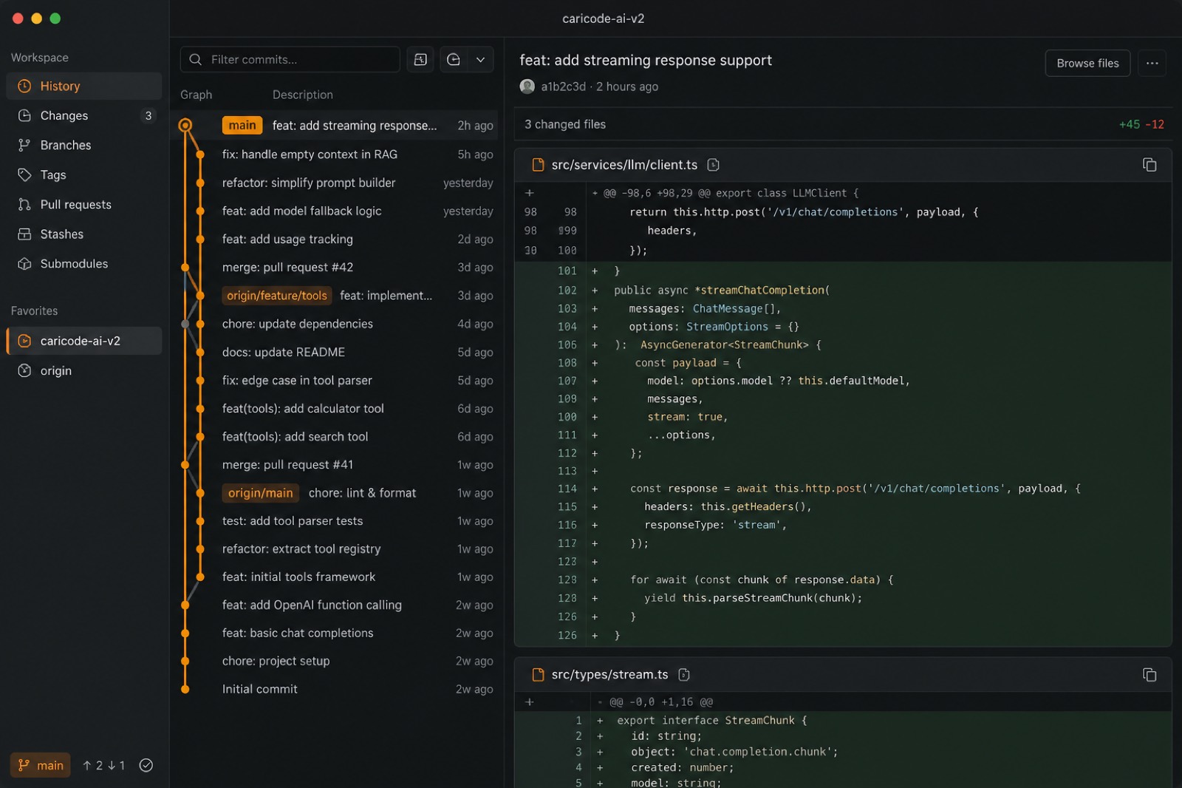Open Submodules in the sidebar
The height and width of the screenshot is (788, 1182).
pyautogui.click(x=83, y=263)
